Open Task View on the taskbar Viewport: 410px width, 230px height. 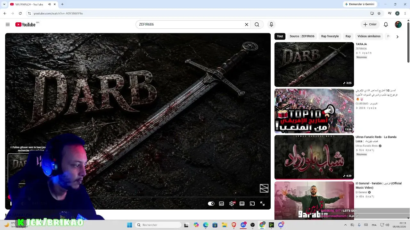tap(186, 225)
